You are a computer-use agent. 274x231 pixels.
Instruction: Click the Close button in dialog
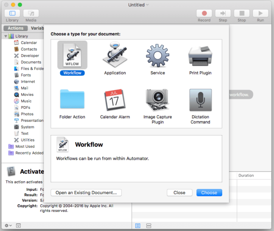click(180, 193)
